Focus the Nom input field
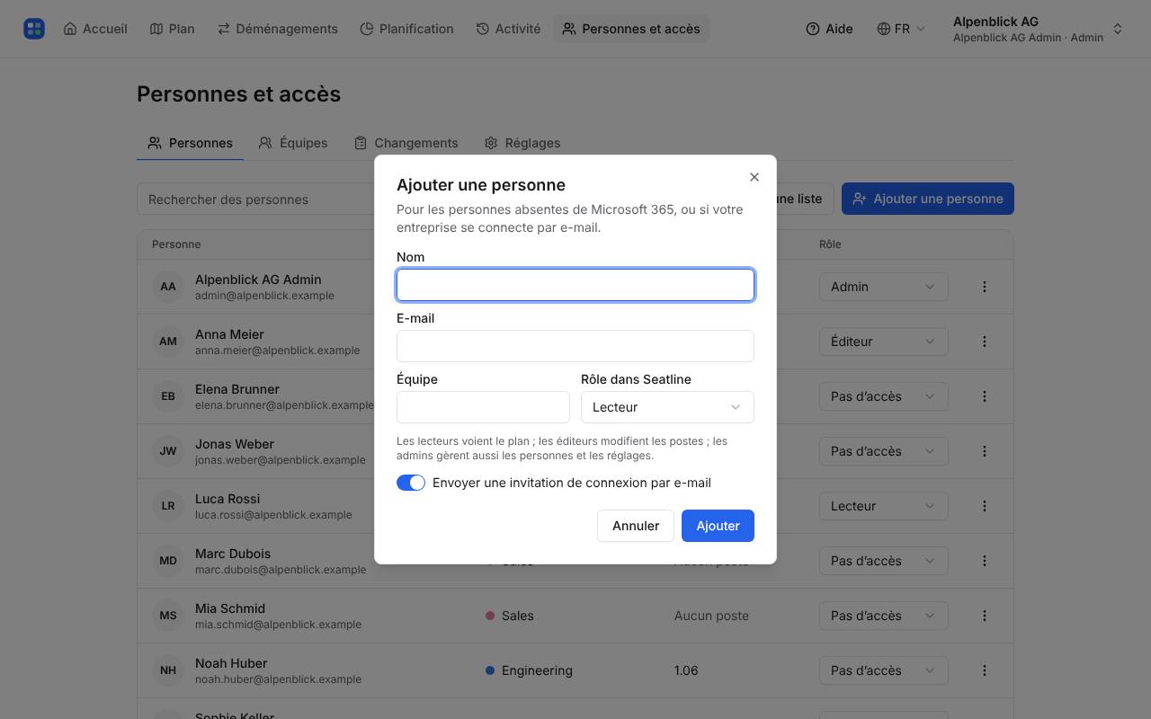The image size is (1151, 719). coord(575,285)
